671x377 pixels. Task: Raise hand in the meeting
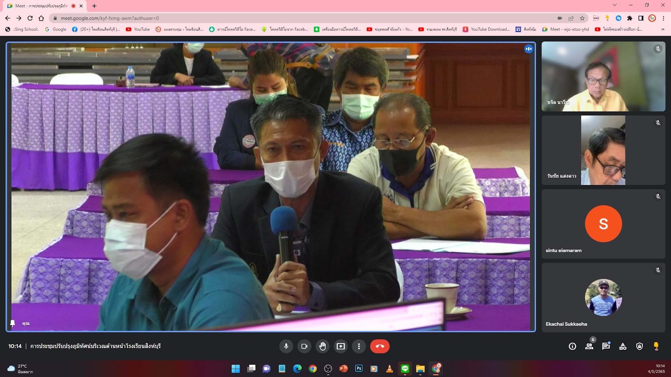323,346
